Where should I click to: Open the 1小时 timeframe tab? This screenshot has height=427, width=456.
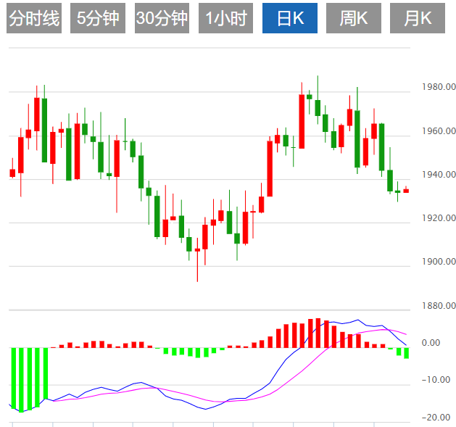coord(225,18)
